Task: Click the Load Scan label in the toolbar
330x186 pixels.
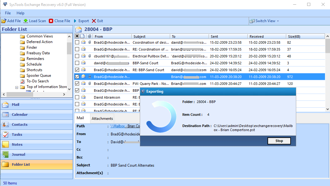Action: (38, 21)
